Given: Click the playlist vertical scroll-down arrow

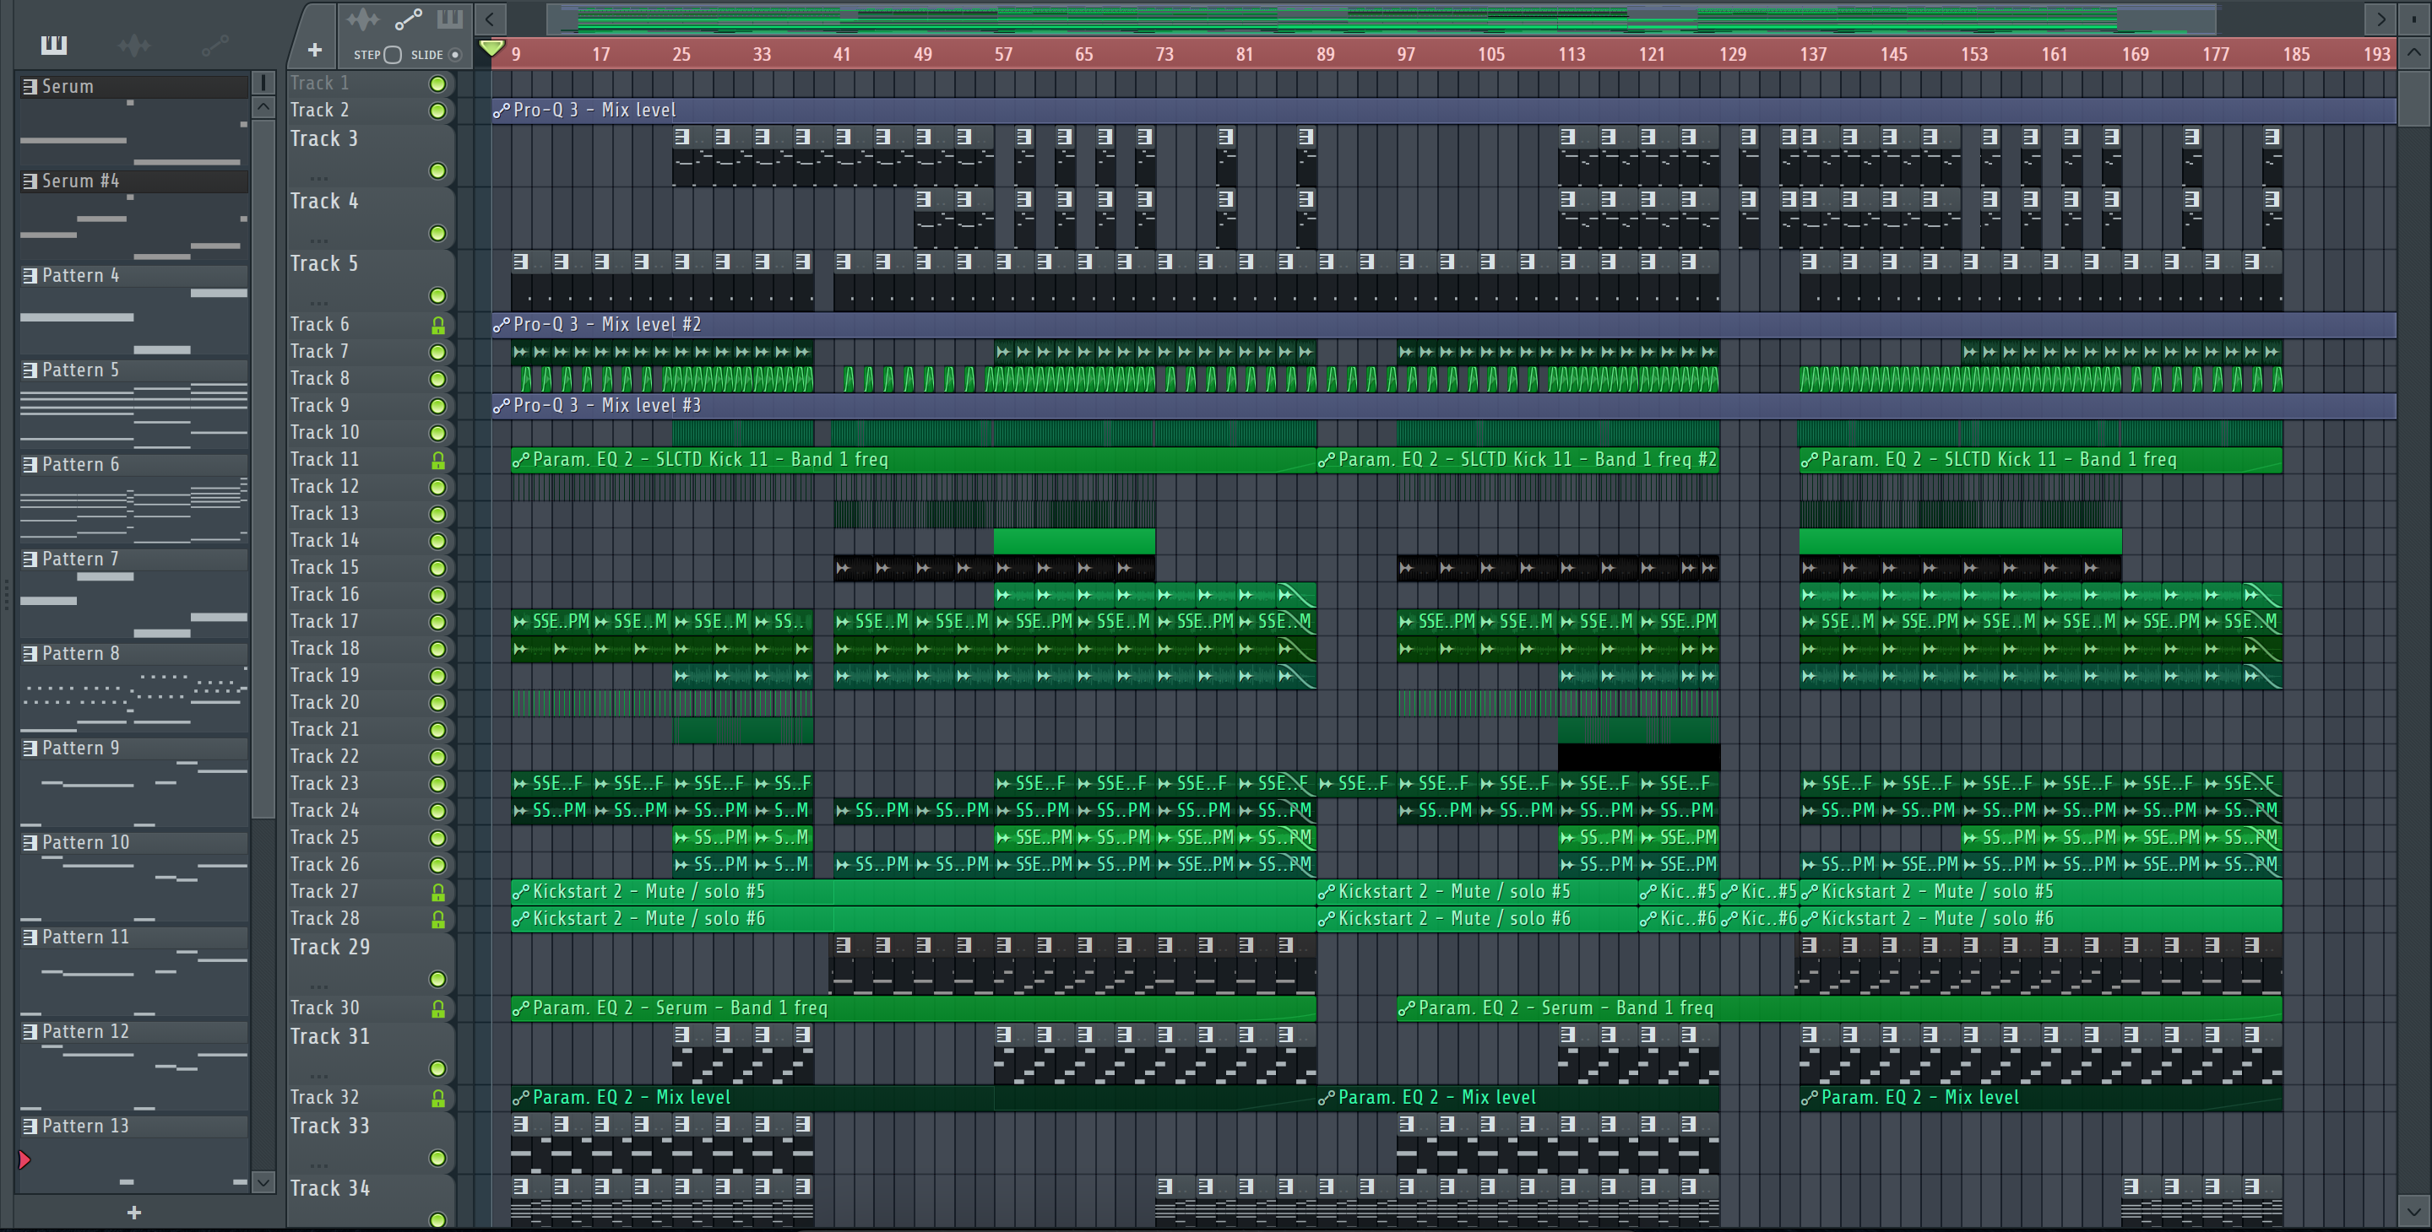Looking at the screenshot, I should click(x=2413, y=1210).
